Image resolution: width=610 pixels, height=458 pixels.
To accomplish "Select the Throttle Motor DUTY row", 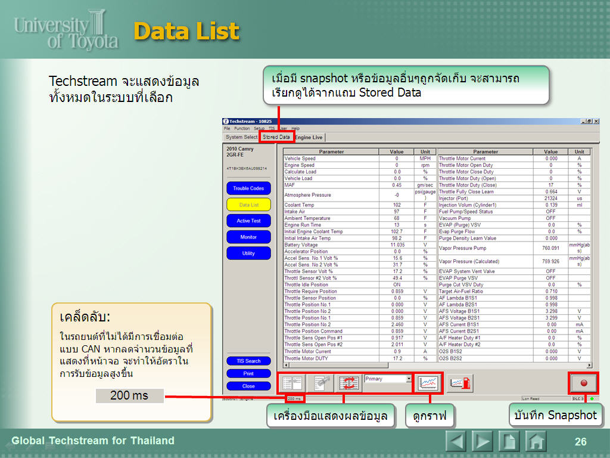I will tap(360, 358).
